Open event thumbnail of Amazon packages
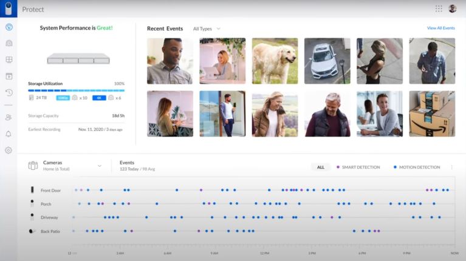 [x=432, y=114]
